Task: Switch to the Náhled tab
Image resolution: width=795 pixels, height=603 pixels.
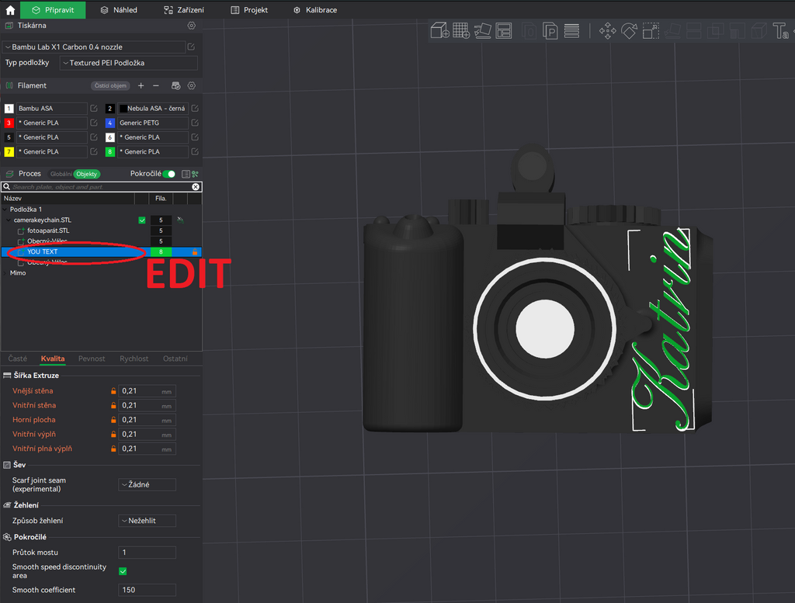Action: pyautogui.click(x=119, y=9)
